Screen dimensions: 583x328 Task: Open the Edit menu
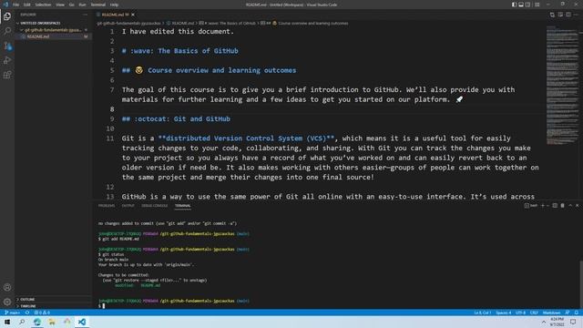[x=26, y=5]
